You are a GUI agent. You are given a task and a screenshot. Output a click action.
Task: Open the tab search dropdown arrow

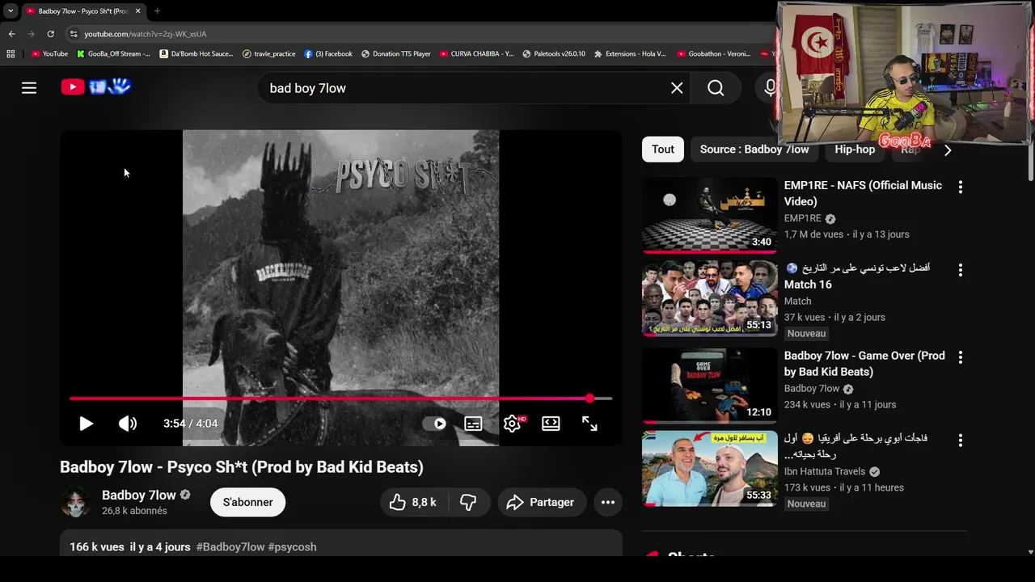pos(11,11)
